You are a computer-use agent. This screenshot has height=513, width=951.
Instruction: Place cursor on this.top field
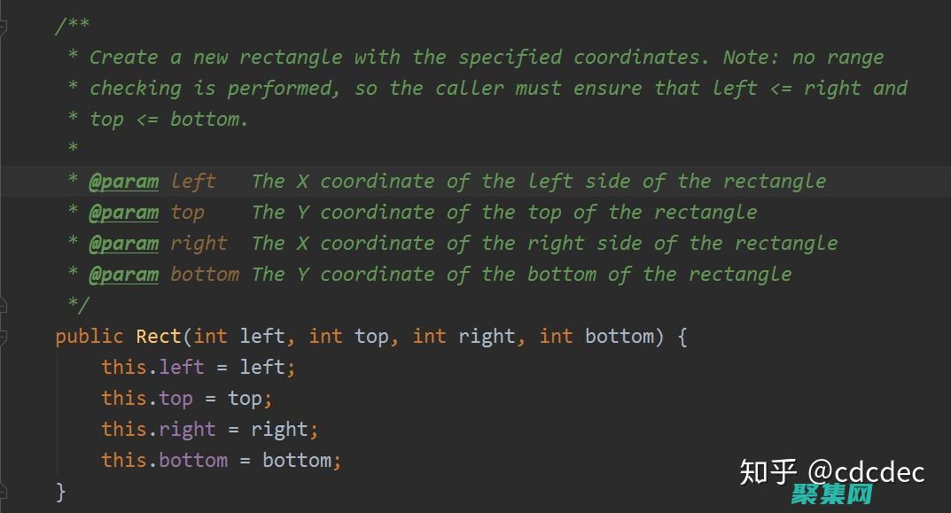[175, 399]
